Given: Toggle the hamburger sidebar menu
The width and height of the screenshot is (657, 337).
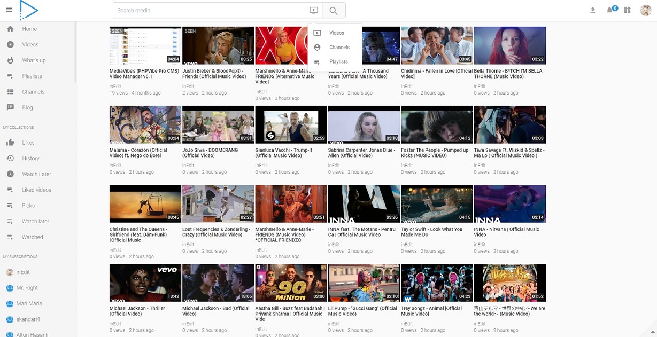Looking at the screenshot, I should coord(9,10).
